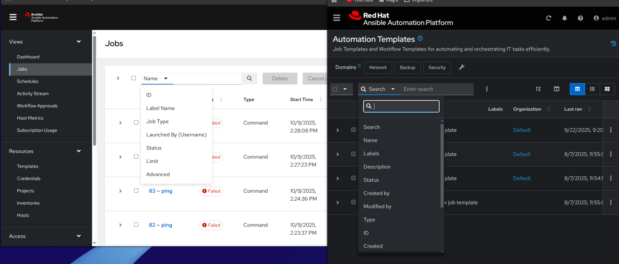This screenshot has height=264, width=619.
Task: Open the Search filter type dropdown
Action: (380, 89)
